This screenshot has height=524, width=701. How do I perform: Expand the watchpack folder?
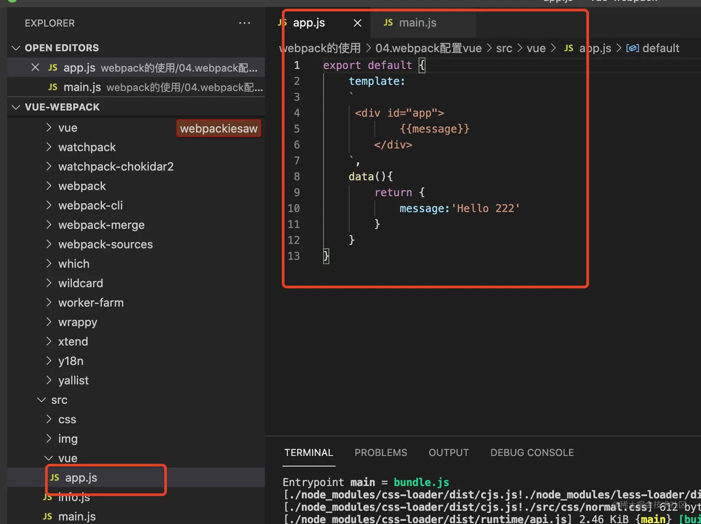[49, 147]
